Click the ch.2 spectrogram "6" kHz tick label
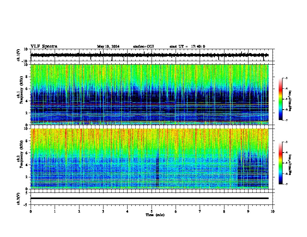 tap(27, 153)
